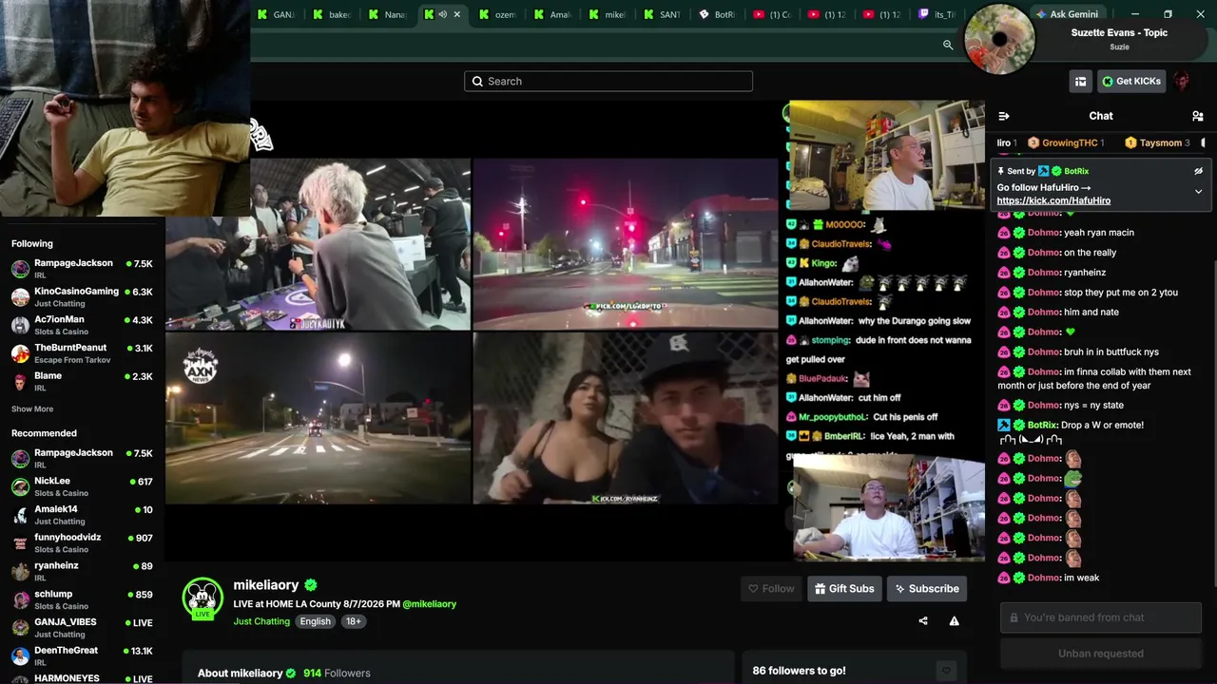Image resolution: width=1217 pixels, height=684 pixels.
Task: Open the pinned kick.com/HafuHiro link
Action: tap(1053, 200)
